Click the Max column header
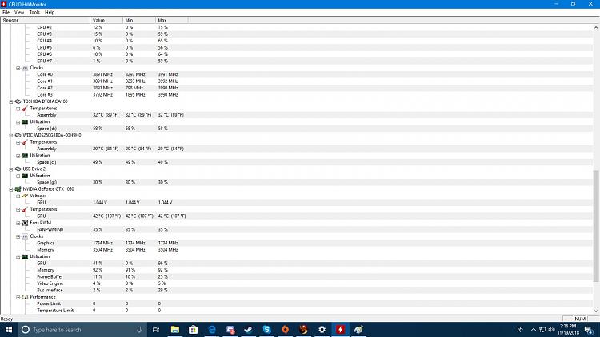Image resolution: width=600 pixels, height=337 pixels. pos(172,20)
